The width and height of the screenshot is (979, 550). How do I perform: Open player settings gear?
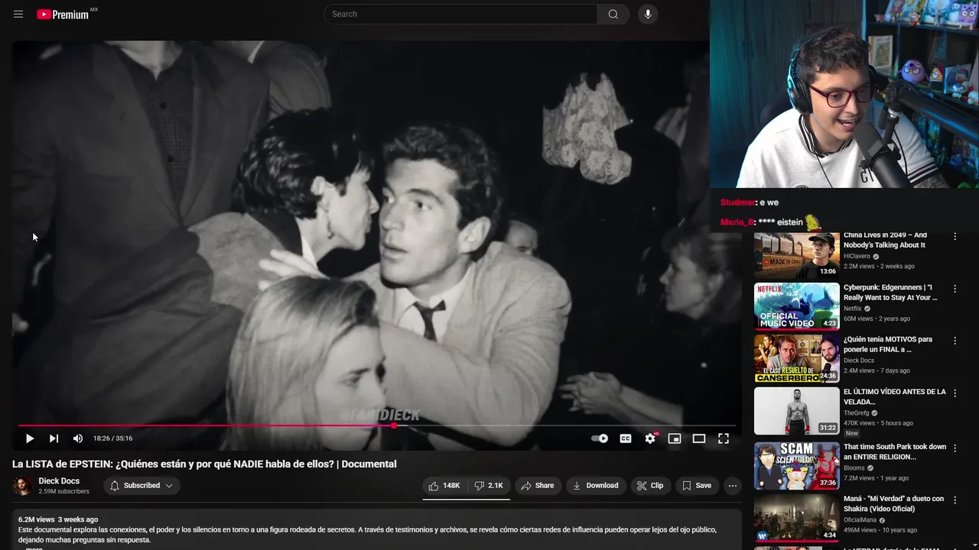pos(650,438)
